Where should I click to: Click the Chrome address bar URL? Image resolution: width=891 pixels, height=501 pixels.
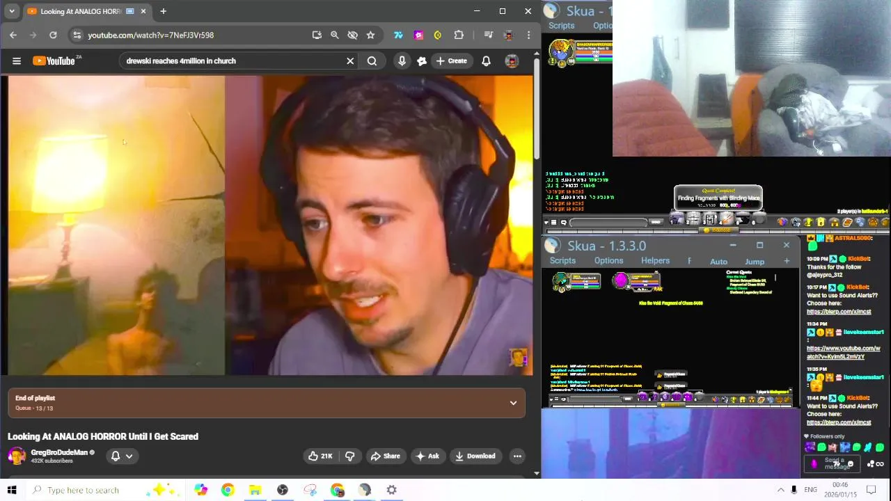[x=150, y=35]
